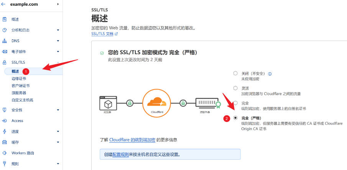Click the DNS network icon
This screenshot has height=170, width=347.
4,41
